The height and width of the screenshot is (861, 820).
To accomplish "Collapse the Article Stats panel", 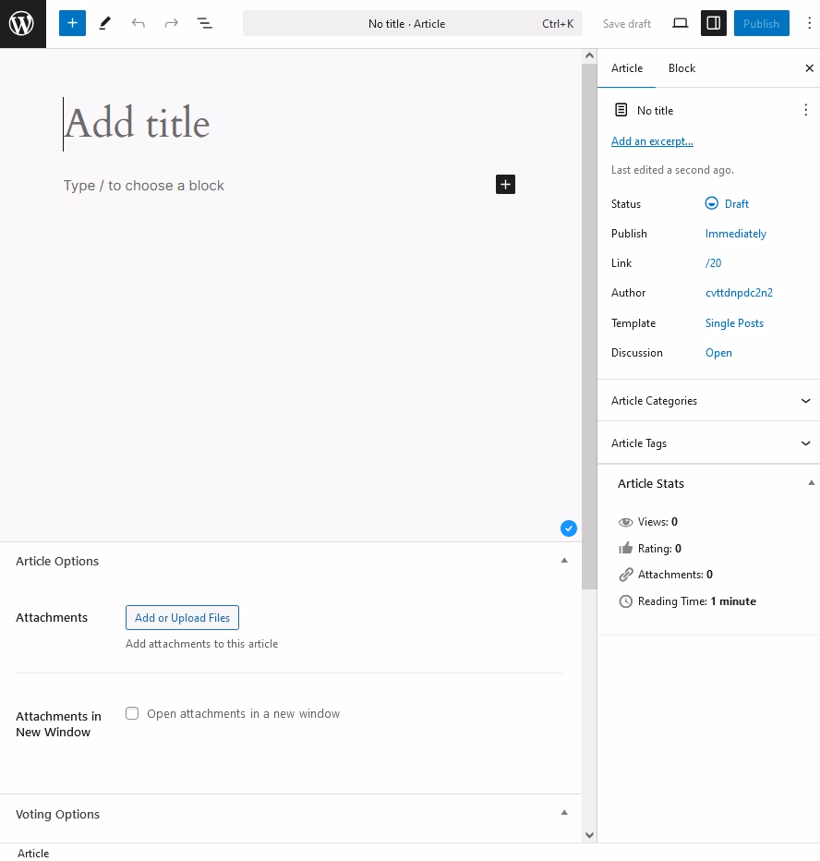I will click(x=811, y=483).
